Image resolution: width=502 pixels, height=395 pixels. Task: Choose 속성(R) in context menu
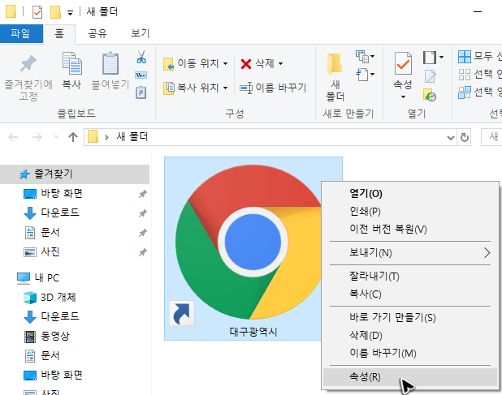click(x=410, y=377)
